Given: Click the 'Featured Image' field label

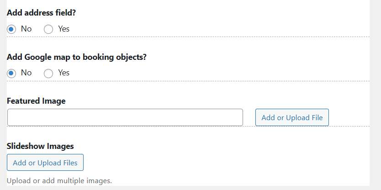Looking at the screenshot, I should (x=37, y=101).
